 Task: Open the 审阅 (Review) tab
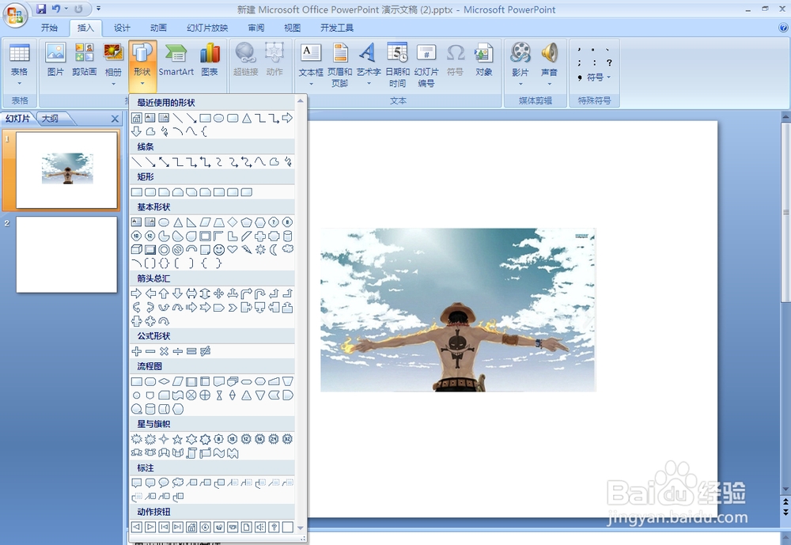pos(255,28)
